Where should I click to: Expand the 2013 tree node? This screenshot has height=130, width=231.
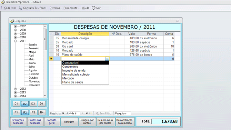coord(15,92)
